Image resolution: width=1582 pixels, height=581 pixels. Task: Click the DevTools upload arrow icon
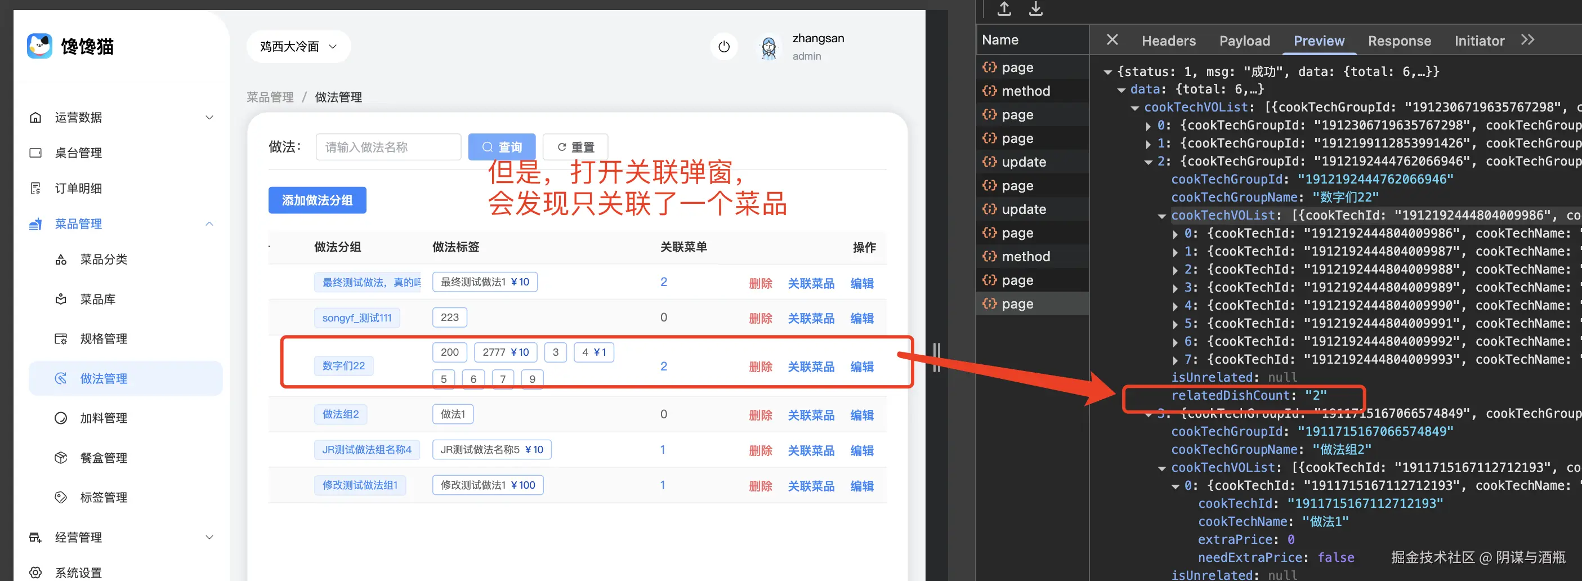[1004, 8]
